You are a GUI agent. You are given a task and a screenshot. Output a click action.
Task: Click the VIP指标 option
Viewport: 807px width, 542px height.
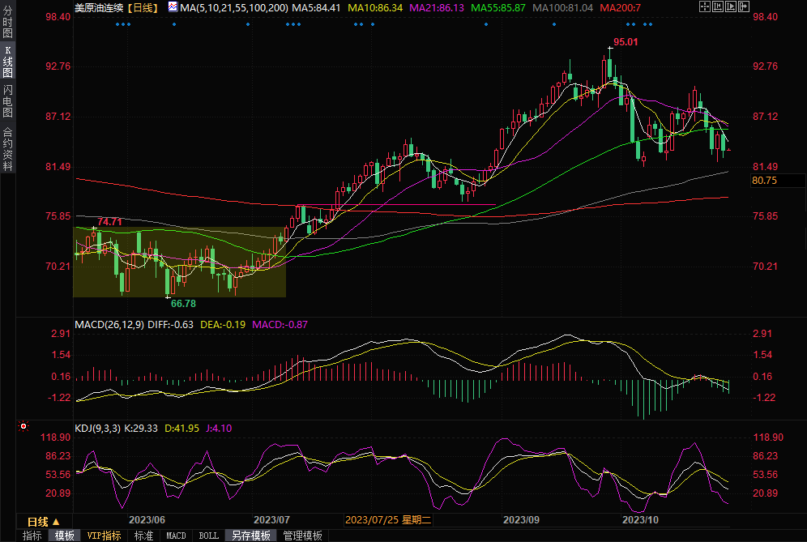pos(104,536)
